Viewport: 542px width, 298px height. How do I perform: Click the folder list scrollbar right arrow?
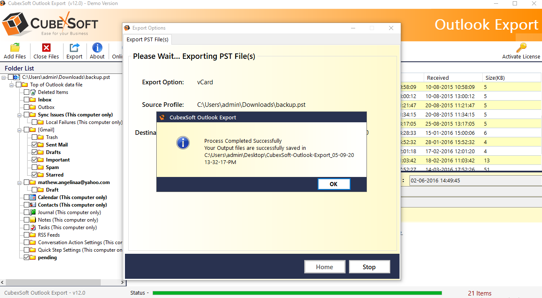click(x=123, y=283)
